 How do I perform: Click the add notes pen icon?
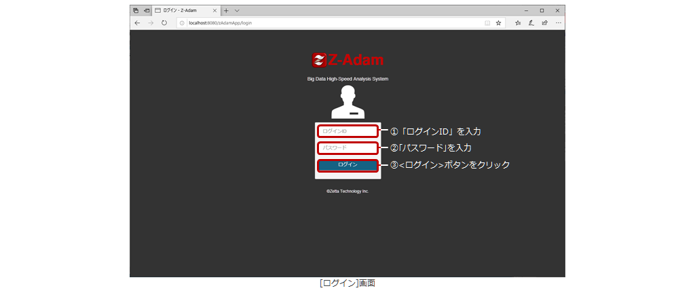pyautogui.click(x=531, y=23)
